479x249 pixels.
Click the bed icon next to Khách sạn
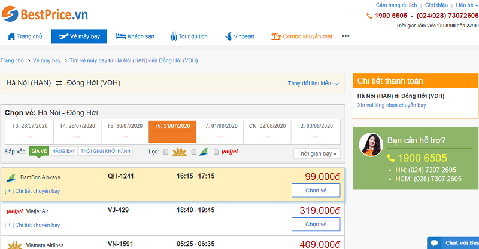pos(121,36)
